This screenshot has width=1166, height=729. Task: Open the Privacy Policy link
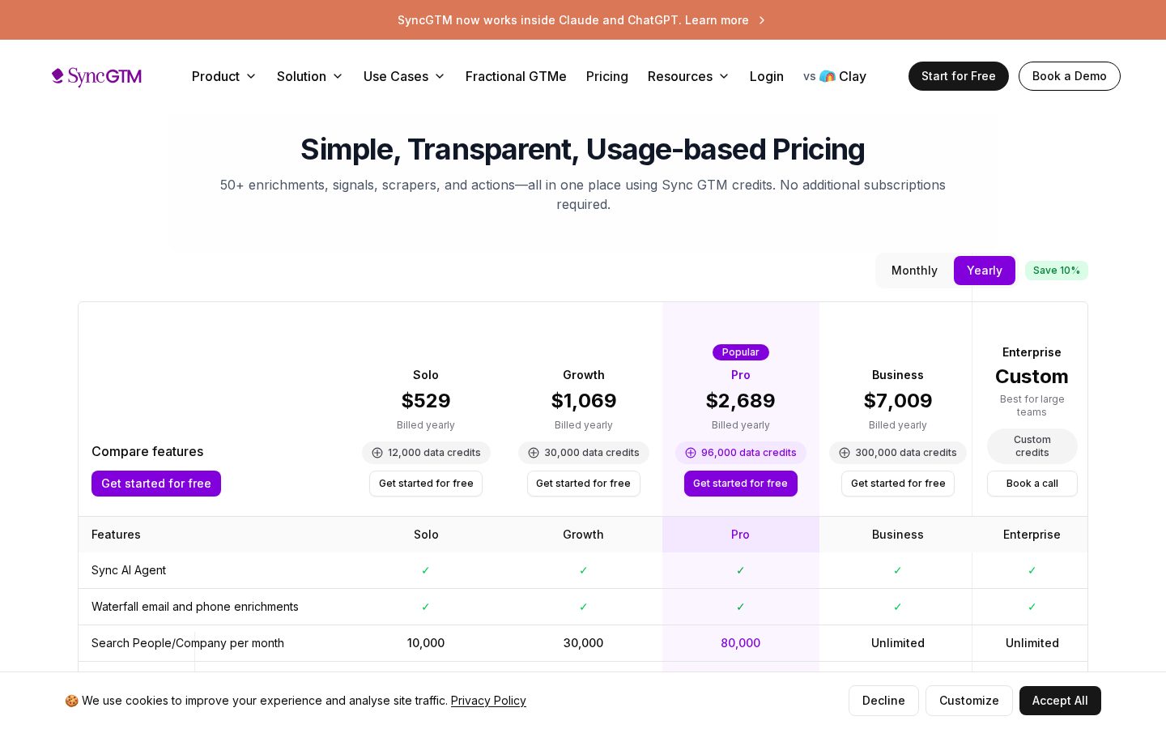[488, 701]
